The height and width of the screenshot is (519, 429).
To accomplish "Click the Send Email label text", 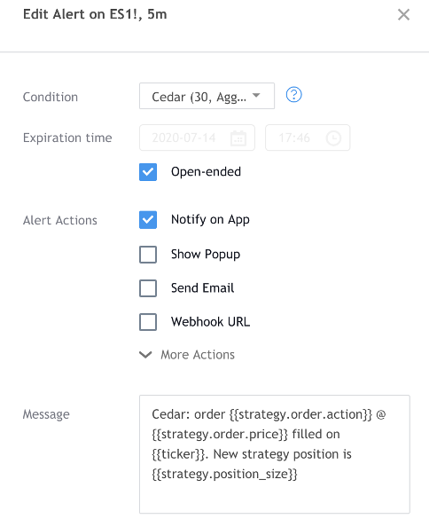I will click(202, 288).
